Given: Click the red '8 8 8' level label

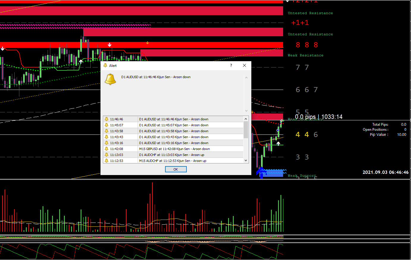Looking at the screenshot, I should (307, 45).
